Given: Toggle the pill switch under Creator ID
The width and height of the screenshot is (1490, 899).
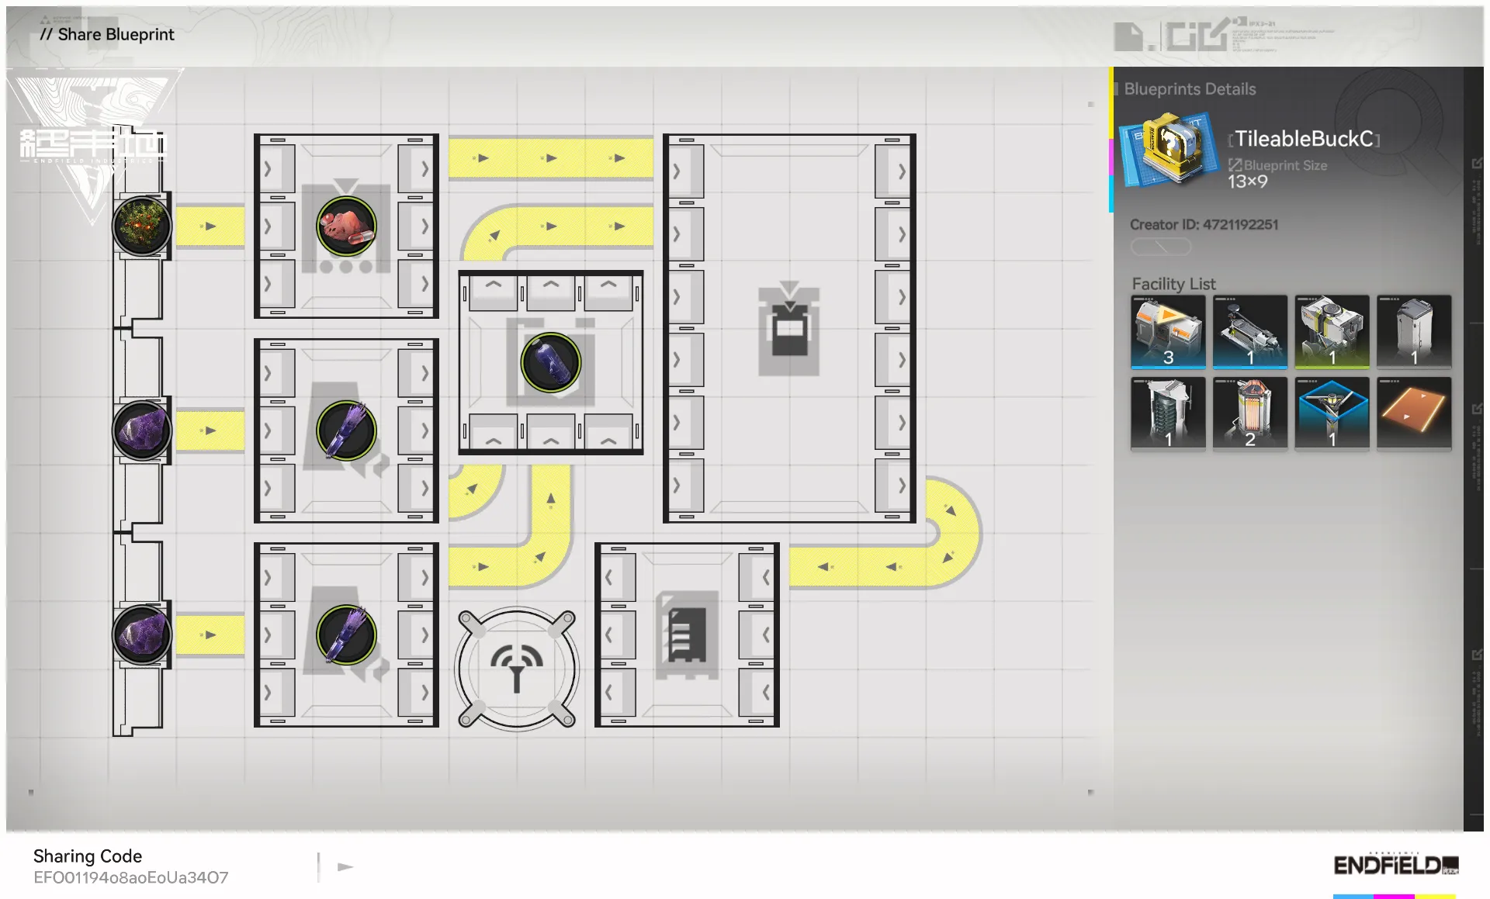Looking at the screenshot, I should click(x=1160, y=247).
